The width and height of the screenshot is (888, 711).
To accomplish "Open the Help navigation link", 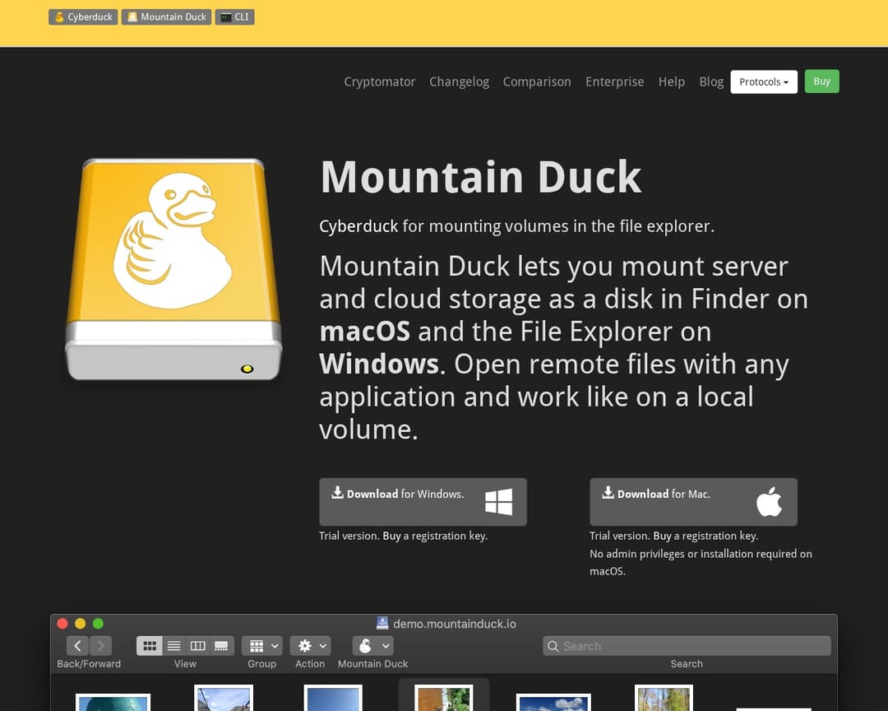I will pos(672,81).
